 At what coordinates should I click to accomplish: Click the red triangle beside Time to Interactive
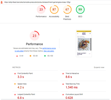tap(63, 74)
